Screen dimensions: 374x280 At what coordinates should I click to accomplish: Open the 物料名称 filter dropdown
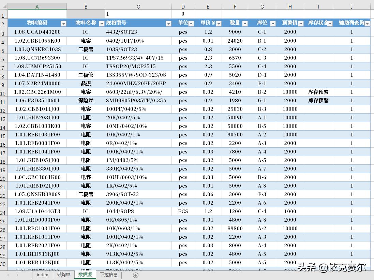[101, 23]
